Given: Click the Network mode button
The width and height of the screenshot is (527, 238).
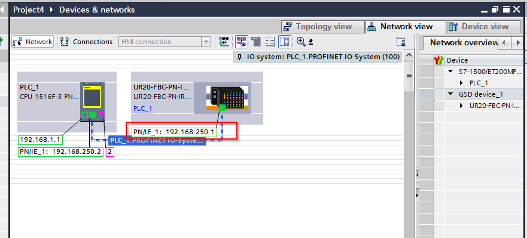Looking at the screenshot, I should tap(33, 42).
